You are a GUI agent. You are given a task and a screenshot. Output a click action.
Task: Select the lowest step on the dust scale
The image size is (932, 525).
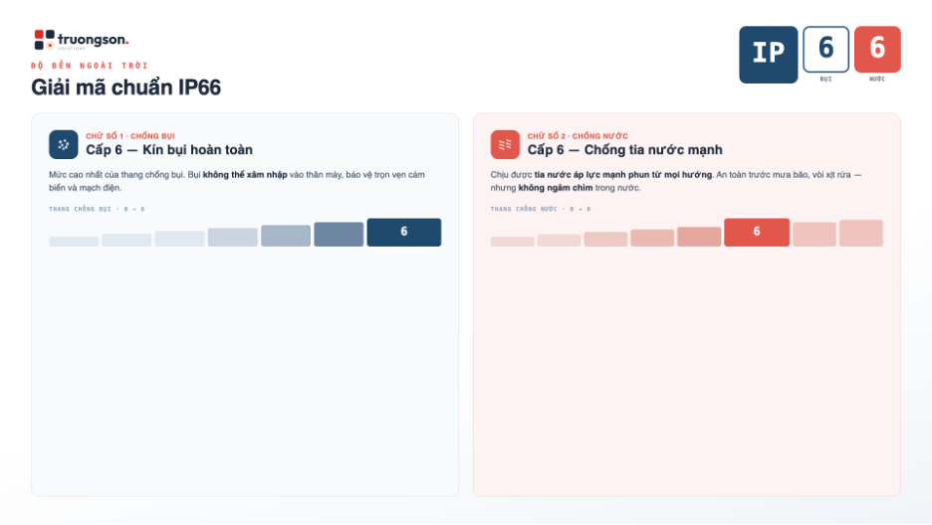coord(74,242)
